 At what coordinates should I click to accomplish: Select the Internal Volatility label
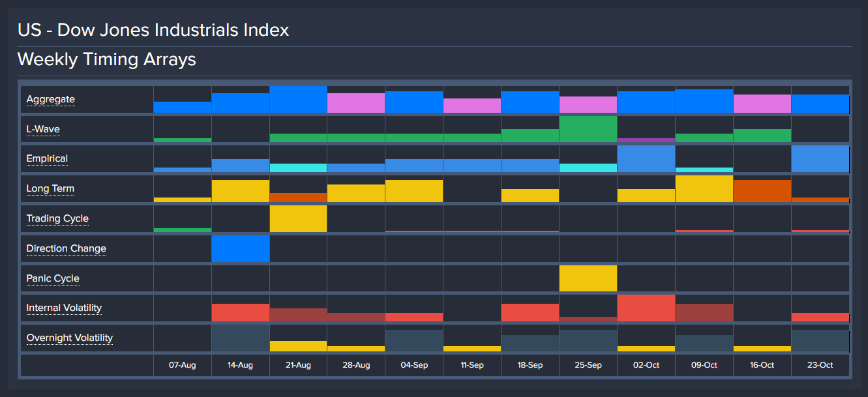(64, 308)
